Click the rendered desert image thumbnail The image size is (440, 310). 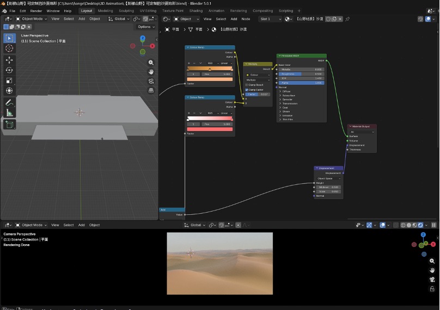click(x=219, y=263)
